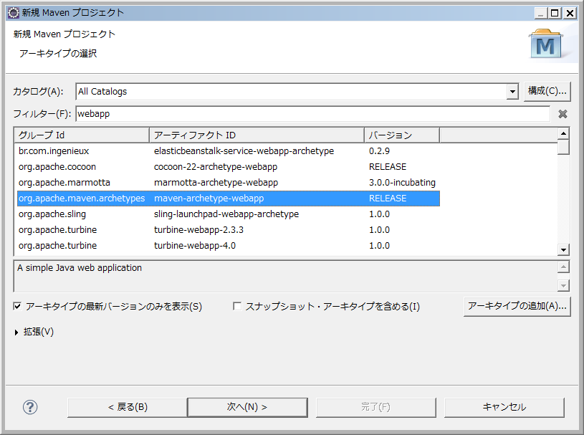The height and width of the screenshot is (435, 584).
Task: Maximize the 新規 Maven プロジェクト window
Action: coord(555,14)
